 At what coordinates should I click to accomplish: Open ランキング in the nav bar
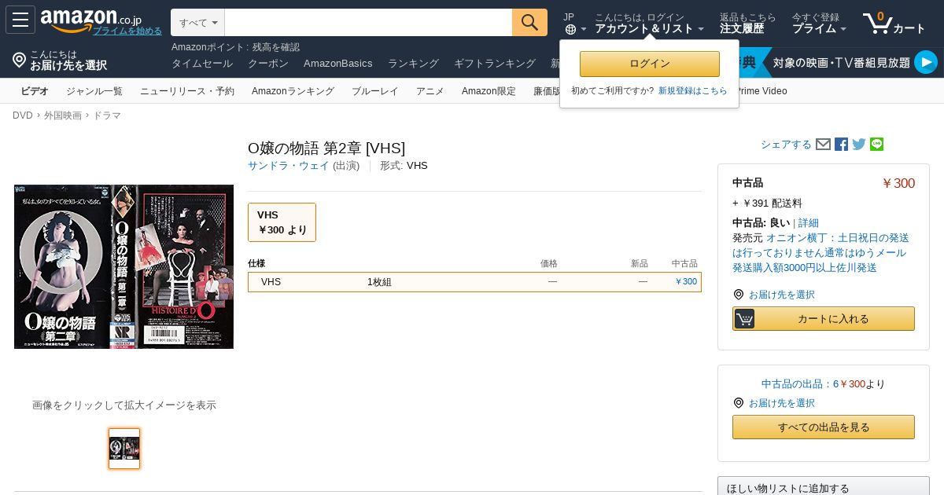[x=413, y=64]
